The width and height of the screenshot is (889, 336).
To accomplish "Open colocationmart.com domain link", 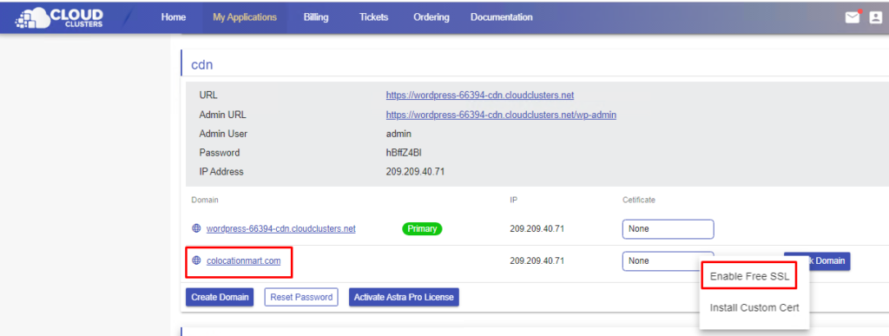I will click(x=243, y=260).
